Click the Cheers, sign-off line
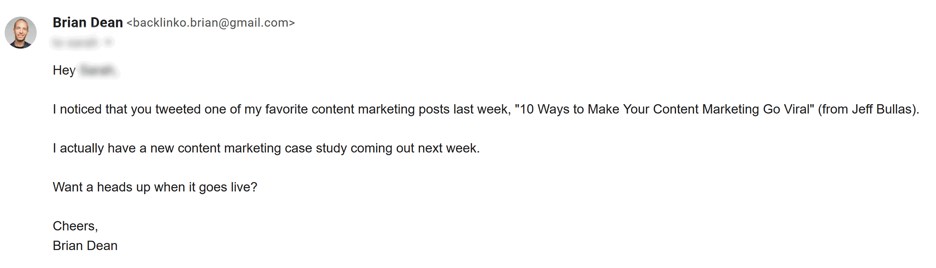Viewport: 936px width, 268px height. click(x=75, y=226)
